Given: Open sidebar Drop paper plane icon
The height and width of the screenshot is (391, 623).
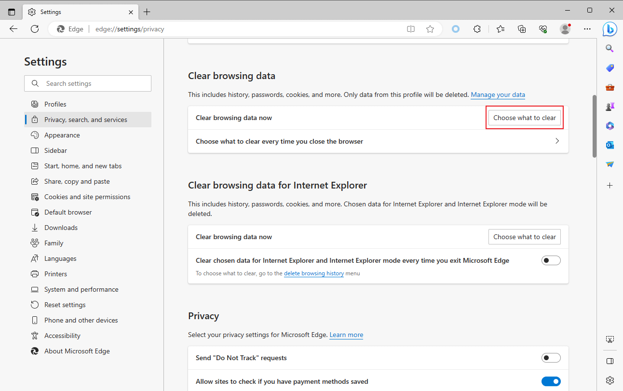Looking at the screenshot, I should pyautogui.click(x=610, y=164).
